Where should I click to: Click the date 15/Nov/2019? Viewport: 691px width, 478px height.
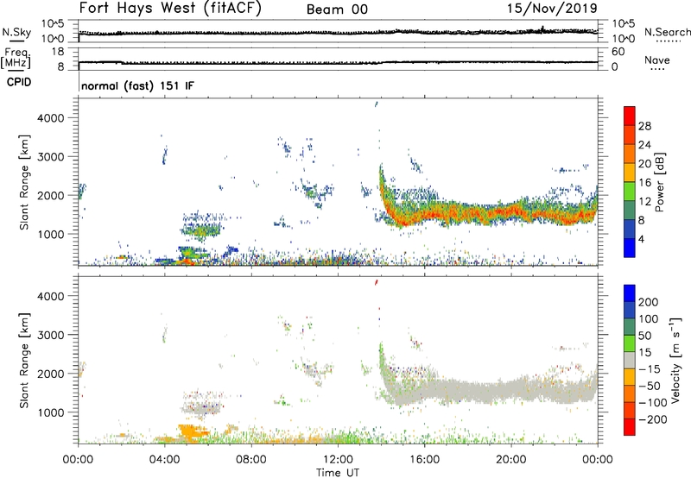552,8
